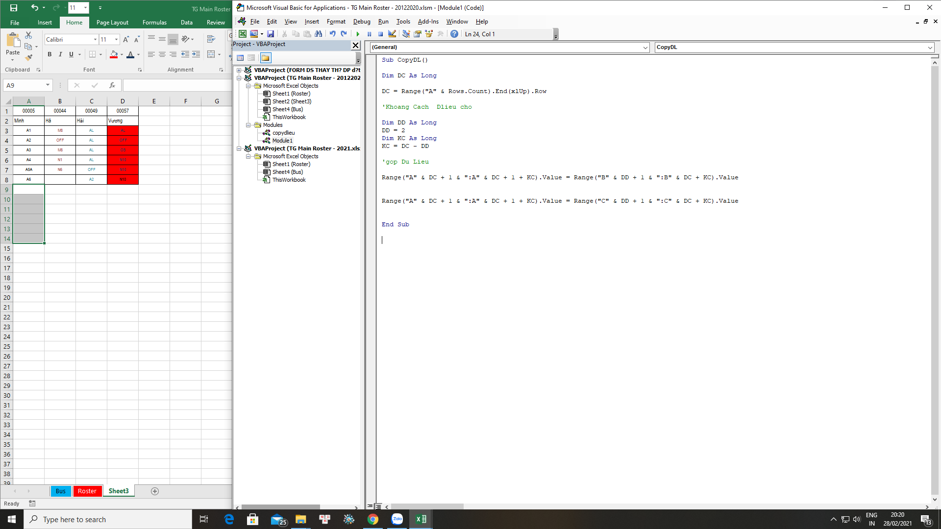Toggle Design Mode in VBA toolbar
Screen dimensions: 941x529
392,34
